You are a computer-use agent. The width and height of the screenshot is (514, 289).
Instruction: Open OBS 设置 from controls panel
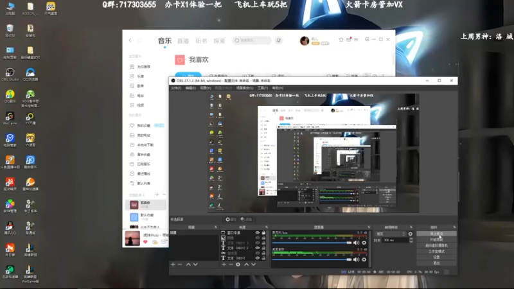436,258
